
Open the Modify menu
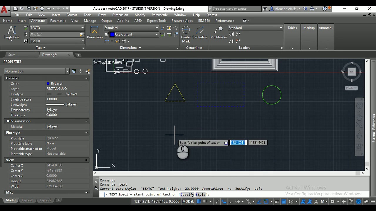pos(140,15)
